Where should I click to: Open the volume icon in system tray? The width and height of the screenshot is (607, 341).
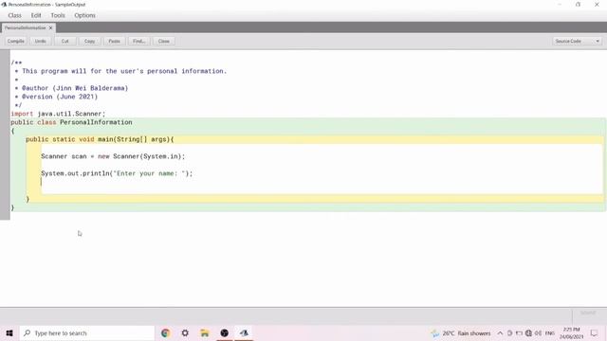tap(538, 332)
